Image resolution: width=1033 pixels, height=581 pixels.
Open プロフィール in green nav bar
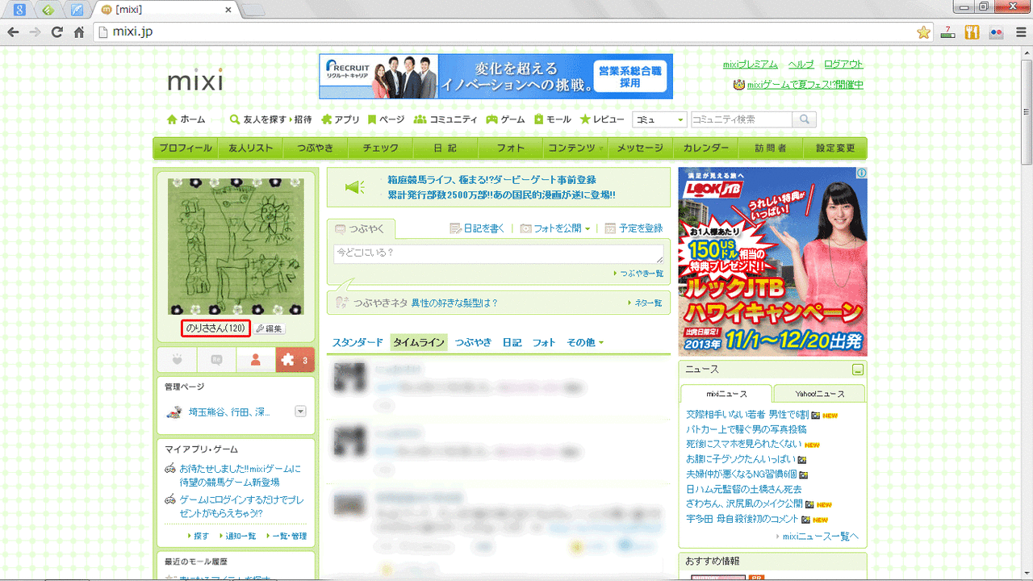[186, 148]
